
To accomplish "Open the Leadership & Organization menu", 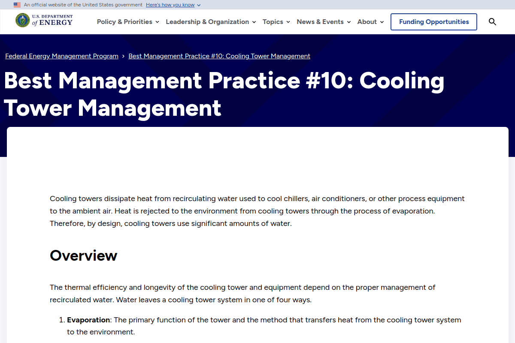I will [211, 22].
